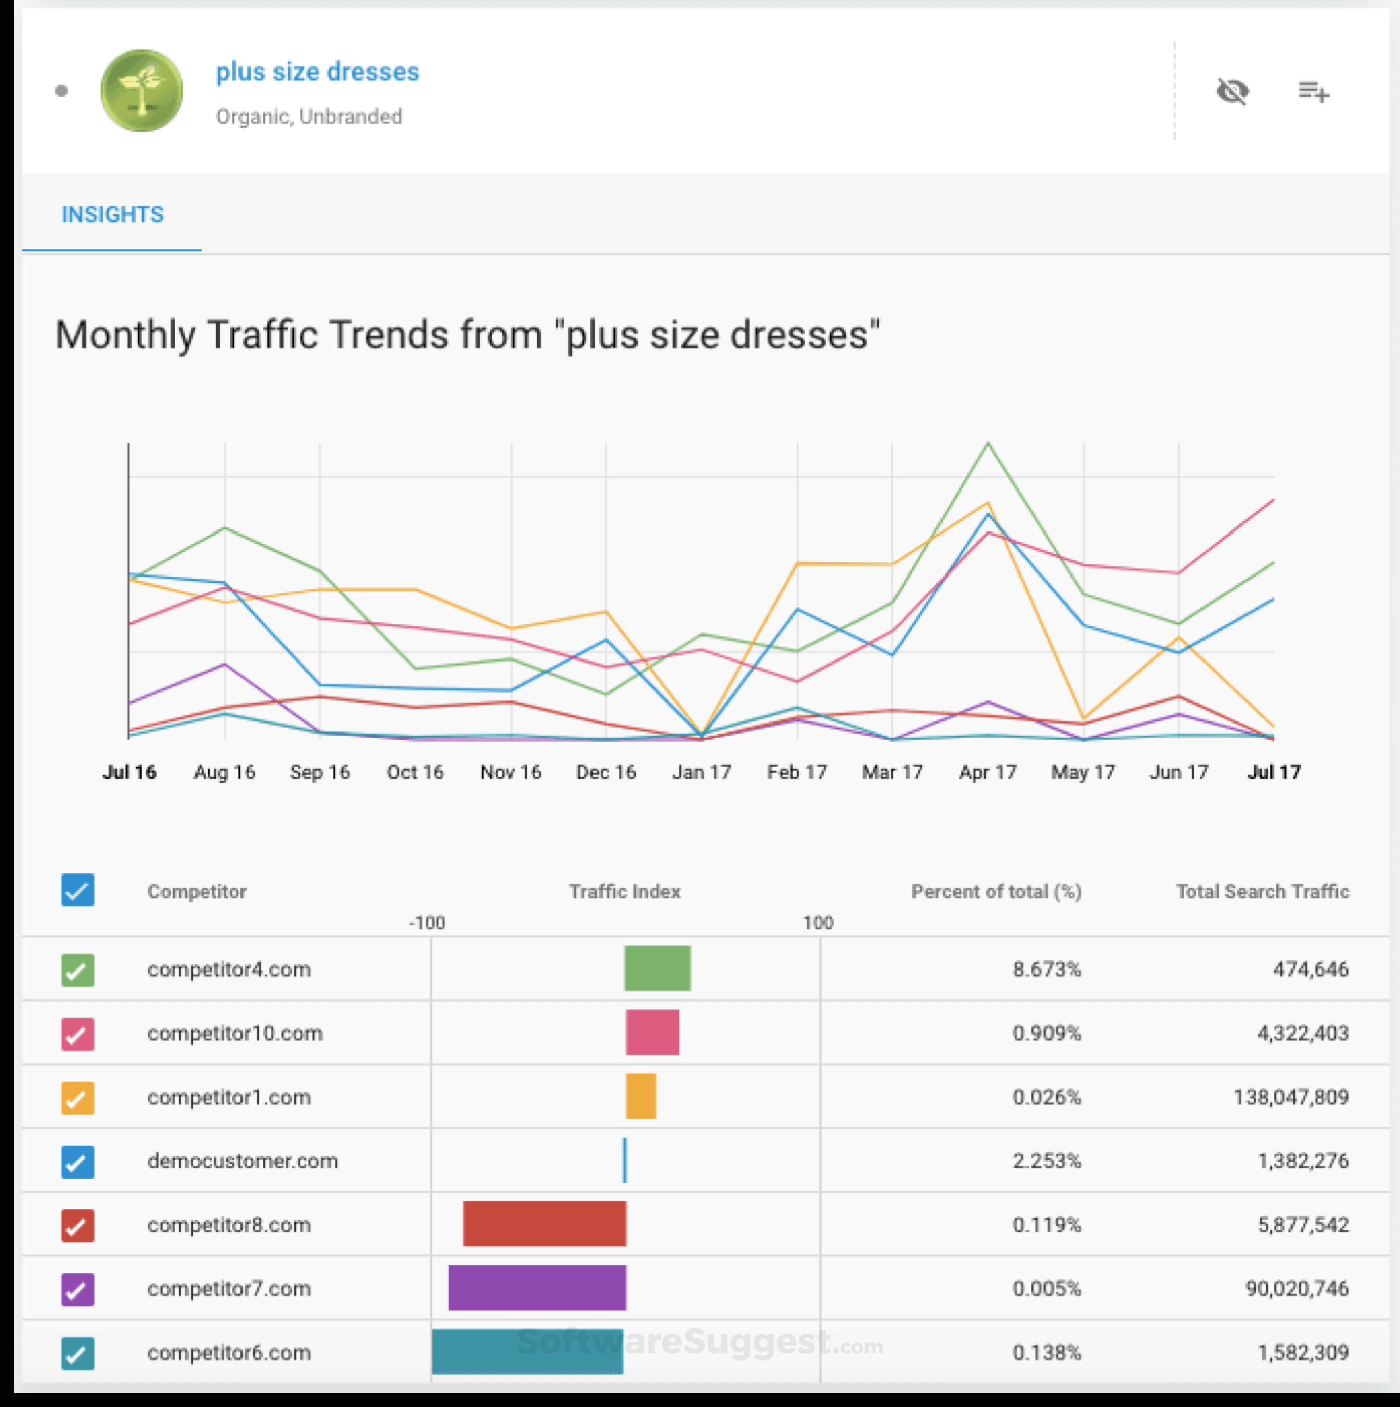1400x1407 pixels.
Task: Click the add to list icon
Action: [1313, 92]
